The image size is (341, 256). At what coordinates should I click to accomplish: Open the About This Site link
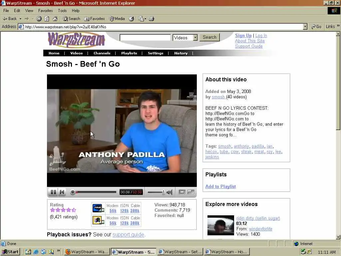coord(250,41)
